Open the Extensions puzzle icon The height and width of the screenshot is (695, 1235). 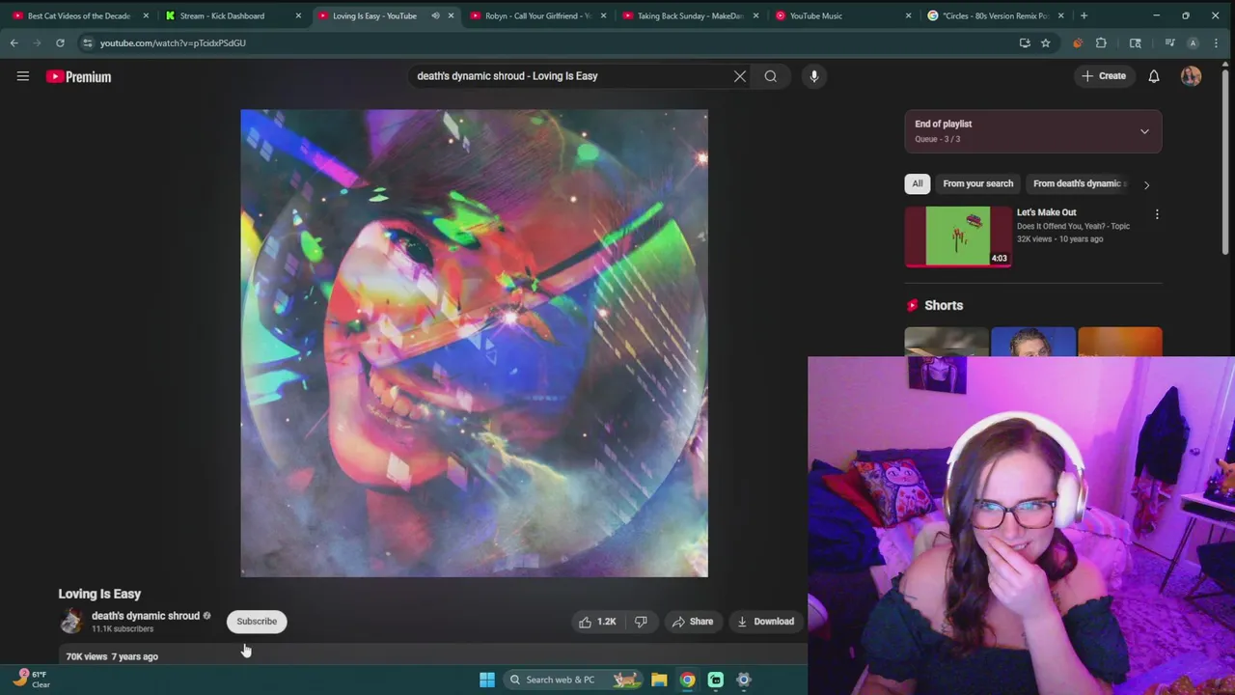pos(1101,42)
